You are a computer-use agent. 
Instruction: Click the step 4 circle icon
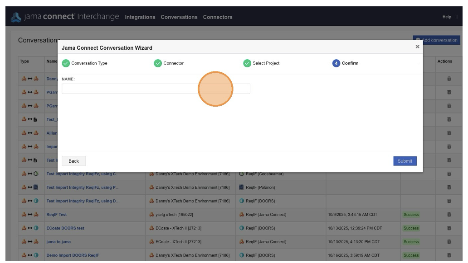click(336, 63)
